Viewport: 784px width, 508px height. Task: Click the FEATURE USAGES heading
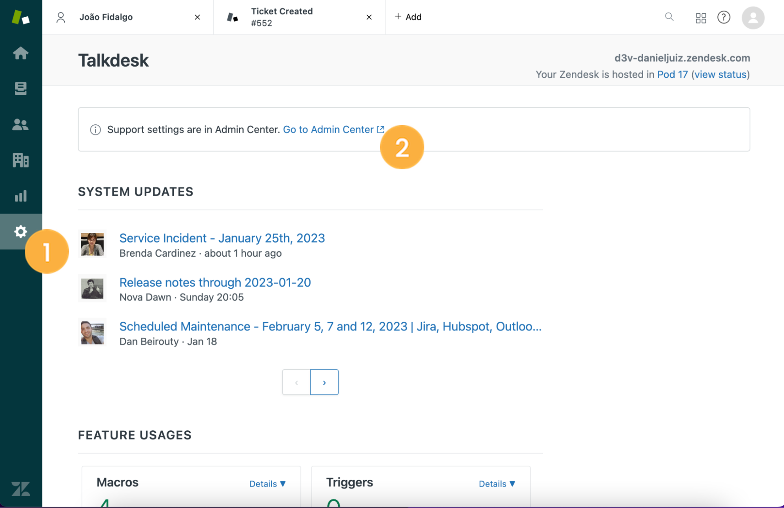click(x=135, y=435)
